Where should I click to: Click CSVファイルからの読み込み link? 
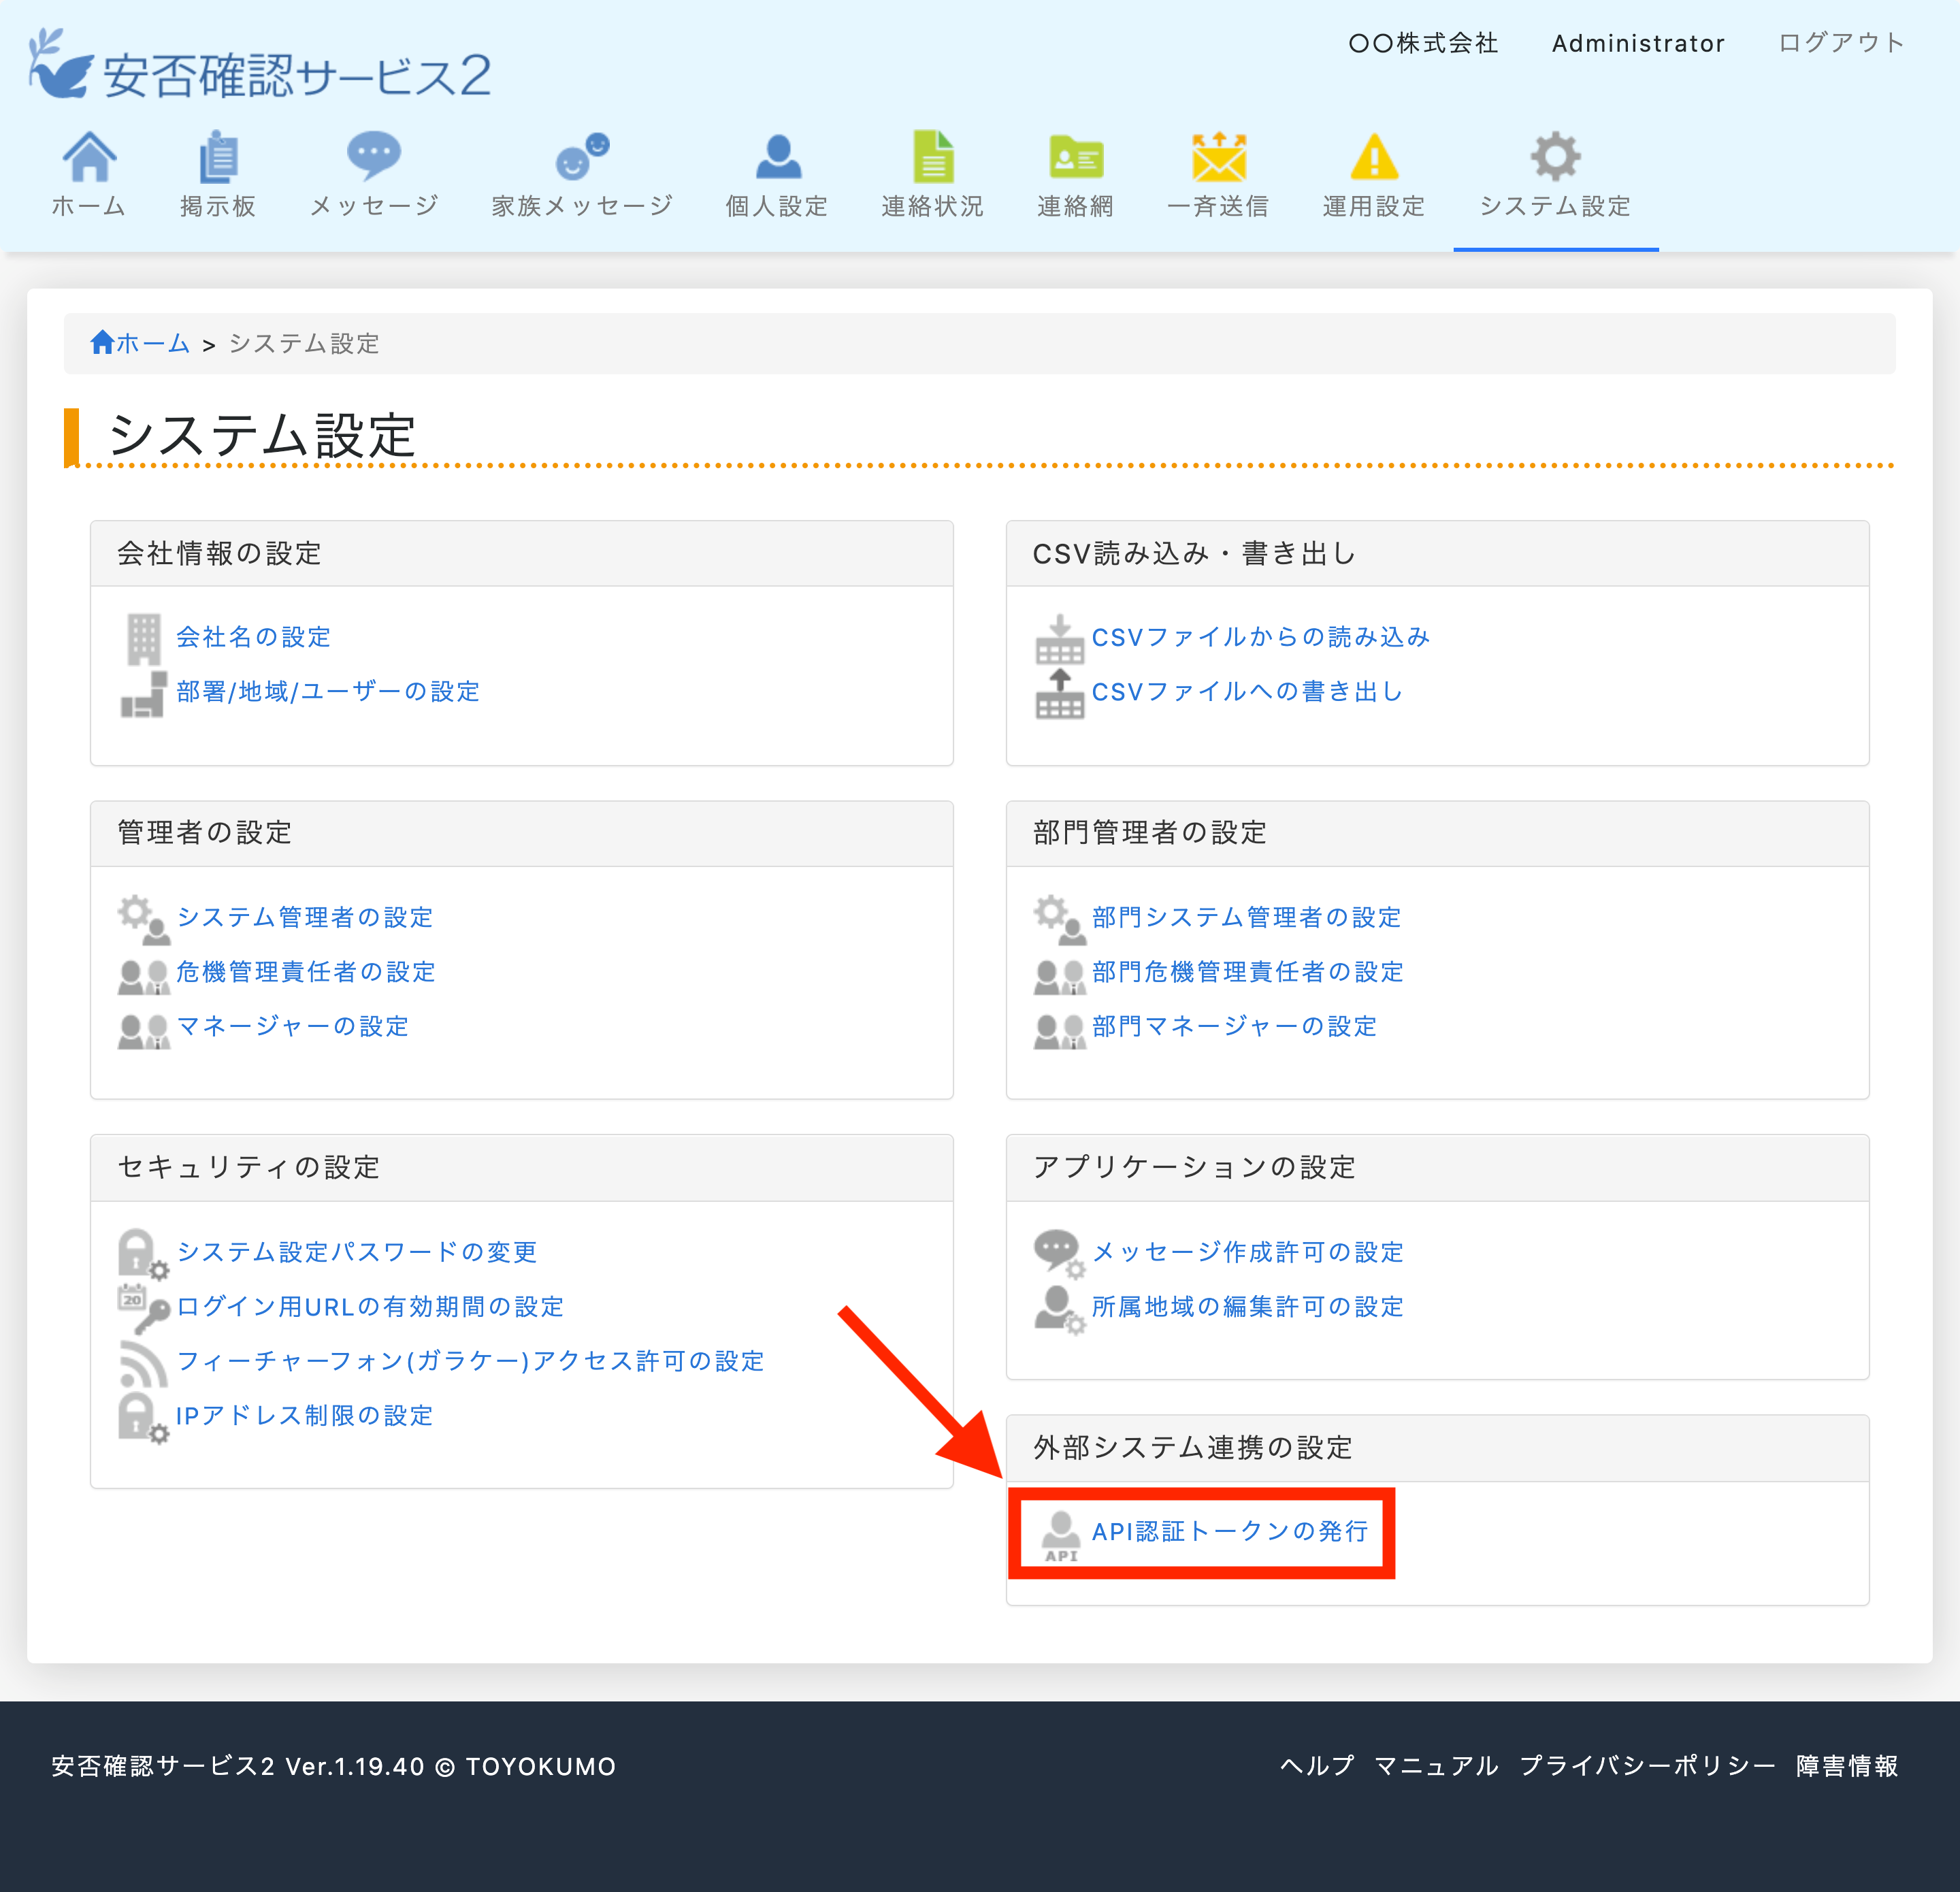[1260, 637]
